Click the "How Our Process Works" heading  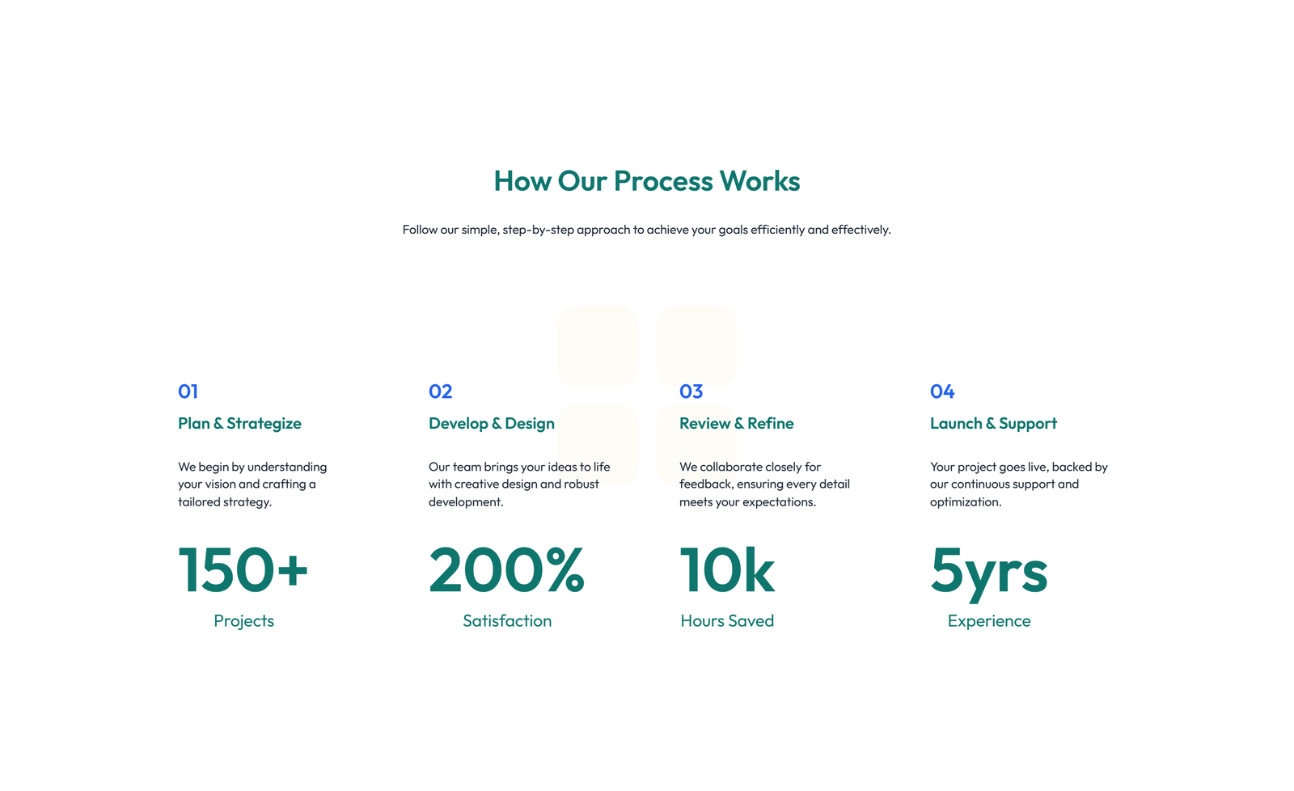click(646, 181)
